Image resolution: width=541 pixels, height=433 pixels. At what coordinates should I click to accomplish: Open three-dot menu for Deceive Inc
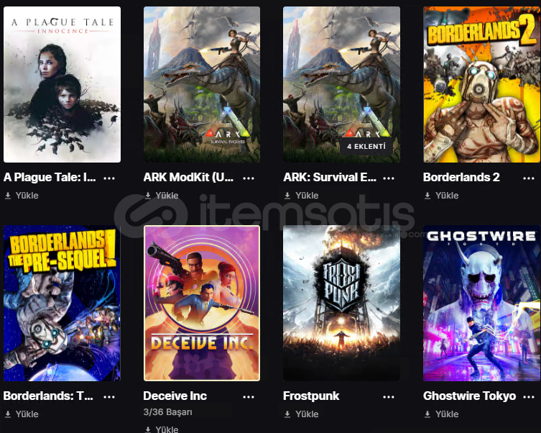(249, 397)
